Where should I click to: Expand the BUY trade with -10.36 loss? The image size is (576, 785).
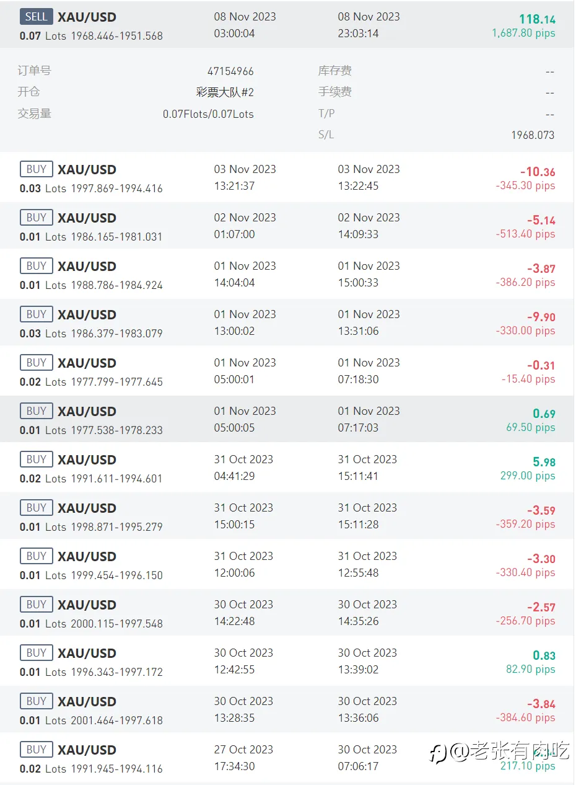pyautogui.click(x=287, y=177)
